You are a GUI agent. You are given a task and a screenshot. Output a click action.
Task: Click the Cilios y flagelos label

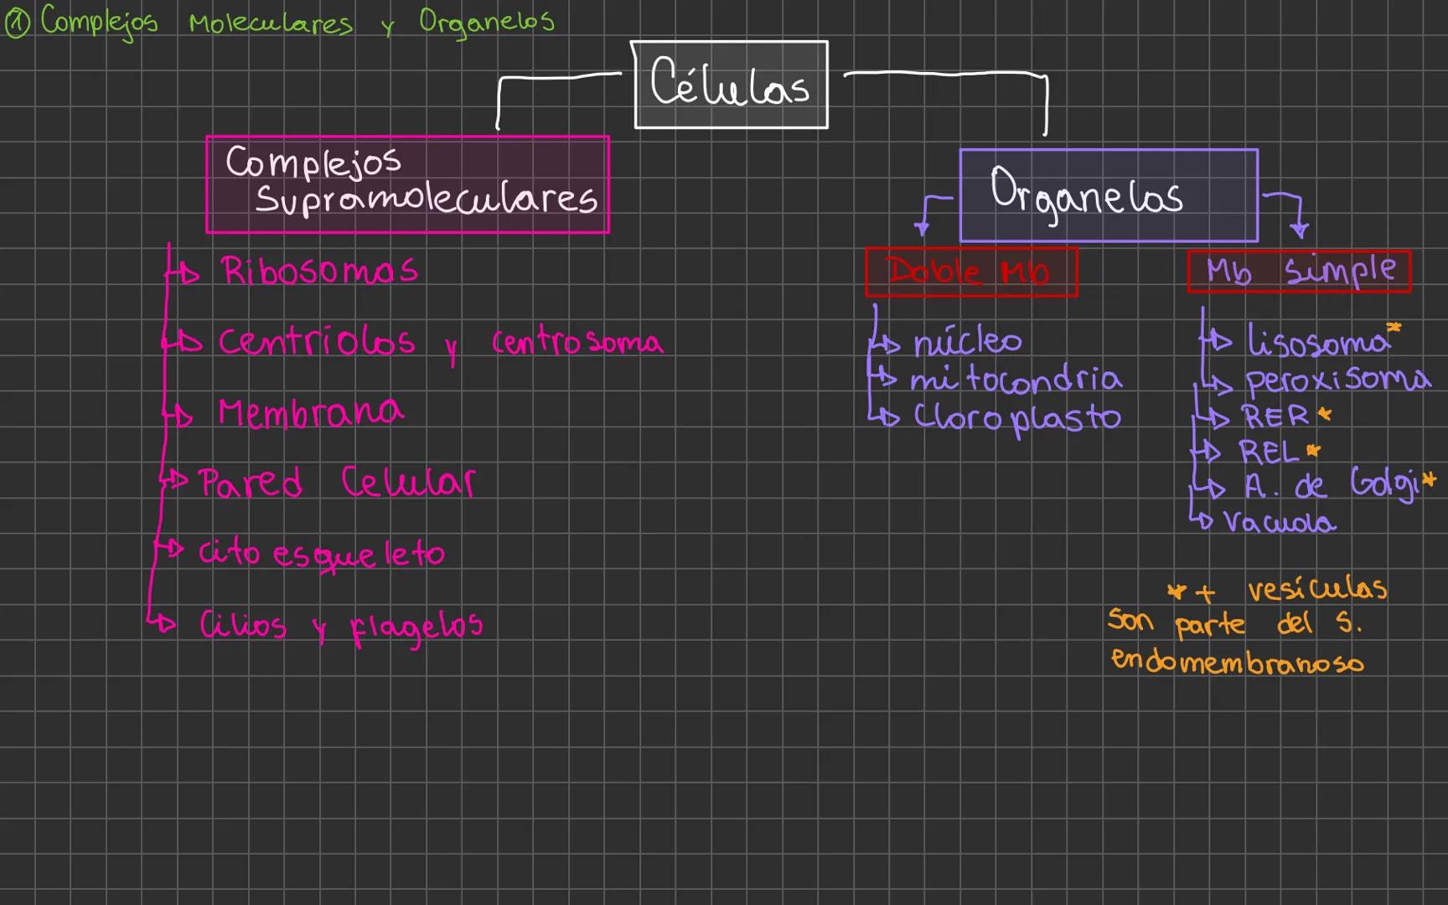(x=339, y=623)
